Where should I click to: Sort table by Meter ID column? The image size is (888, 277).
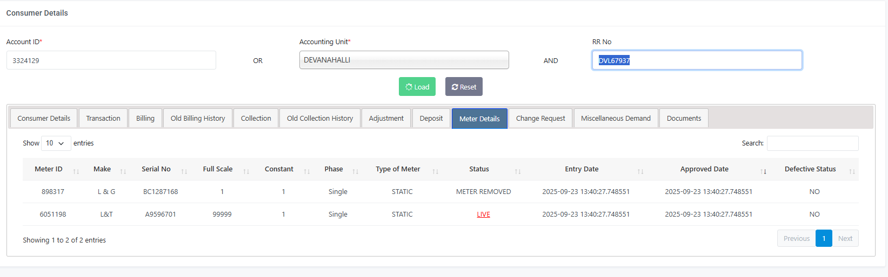point(49,169)
